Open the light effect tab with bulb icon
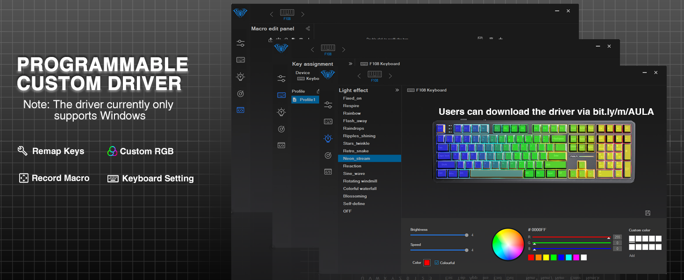 click(x=328, y=138)
